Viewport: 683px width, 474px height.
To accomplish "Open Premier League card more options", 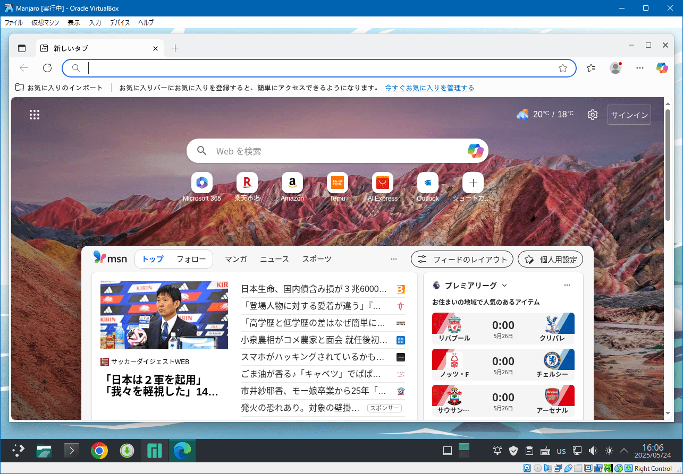I will pos(567,286).
